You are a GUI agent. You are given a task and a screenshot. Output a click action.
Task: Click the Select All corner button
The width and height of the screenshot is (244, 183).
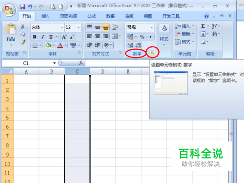[7, 71]
